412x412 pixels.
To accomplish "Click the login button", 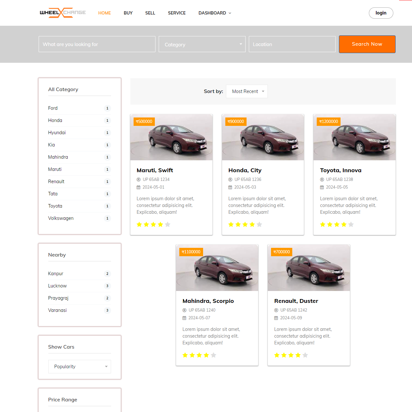I will click(381, 13).
